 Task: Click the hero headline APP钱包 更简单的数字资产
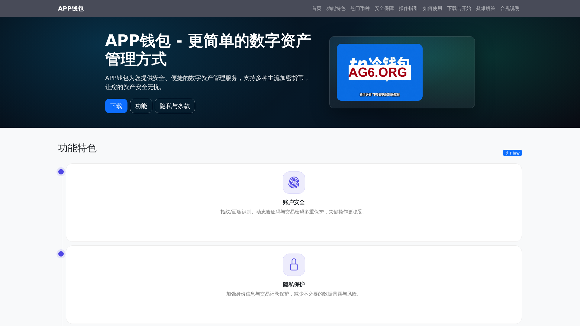(x=208, y=50)
